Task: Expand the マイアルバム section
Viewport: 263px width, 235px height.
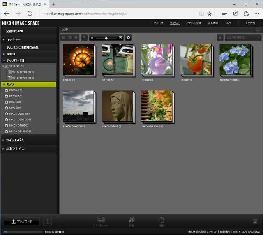Action: coord(15,140)
